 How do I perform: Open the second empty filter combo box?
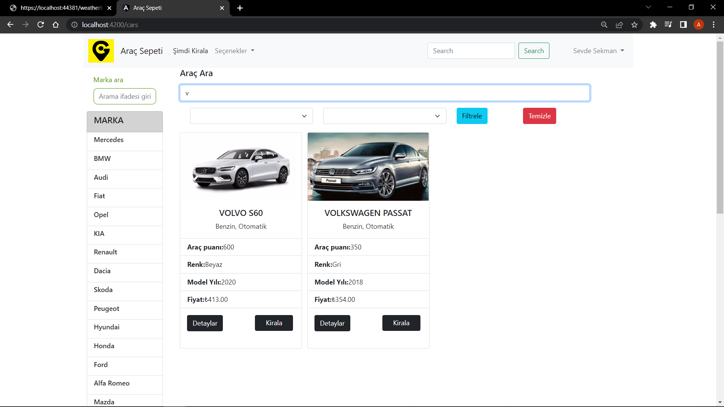384,116
